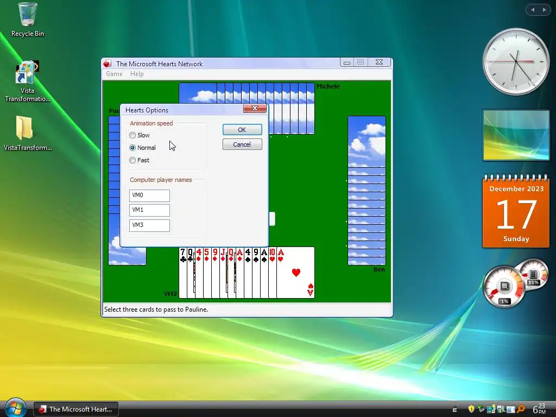Select the Normal animation speed option

[x=143, y=148]
